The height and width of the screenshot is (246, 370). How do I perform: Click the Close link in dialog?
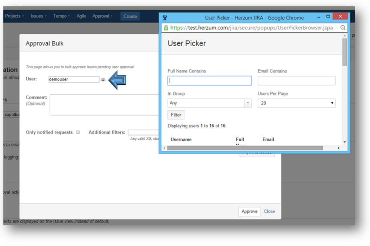click(269, 211)
